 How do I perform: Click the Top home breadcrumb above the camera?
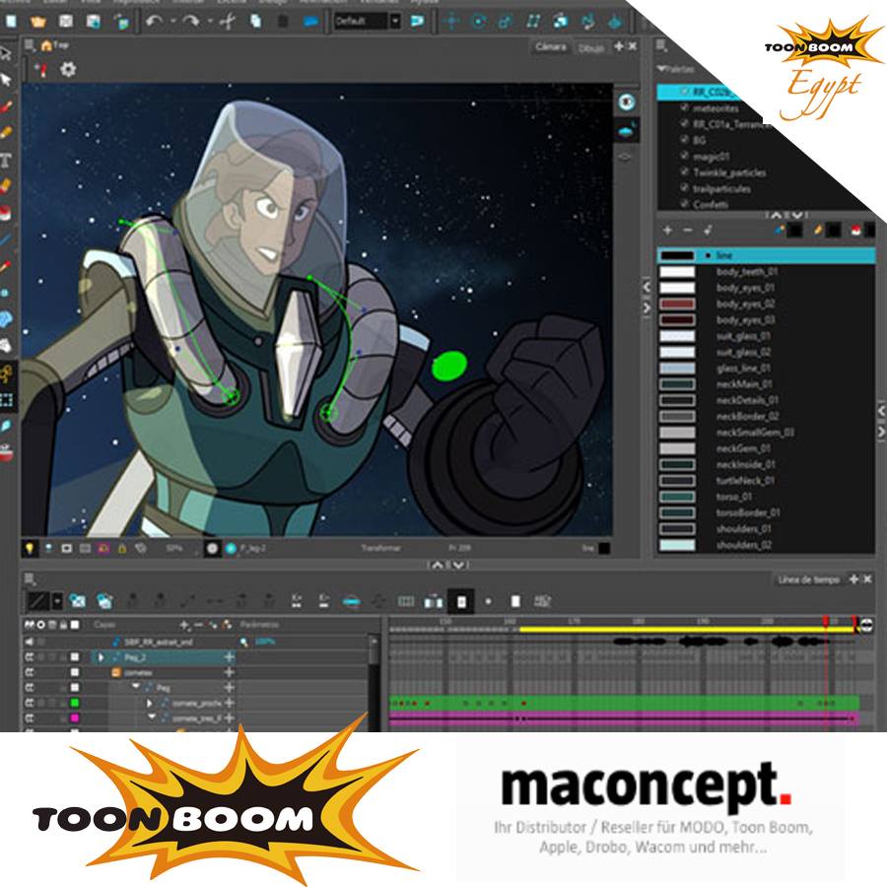55,45
